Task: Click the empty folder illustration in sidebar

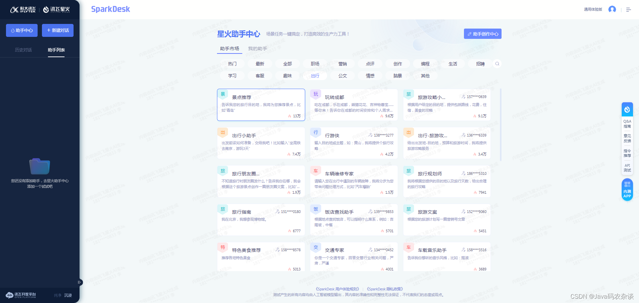Action: pos(40,166)
